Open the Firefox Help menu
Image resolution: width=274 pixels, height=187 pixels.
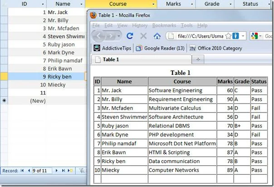(202, 25)
